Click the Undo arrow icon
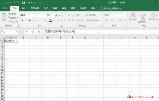This screenshot has width=159, height=101. [x=29, y=3]
